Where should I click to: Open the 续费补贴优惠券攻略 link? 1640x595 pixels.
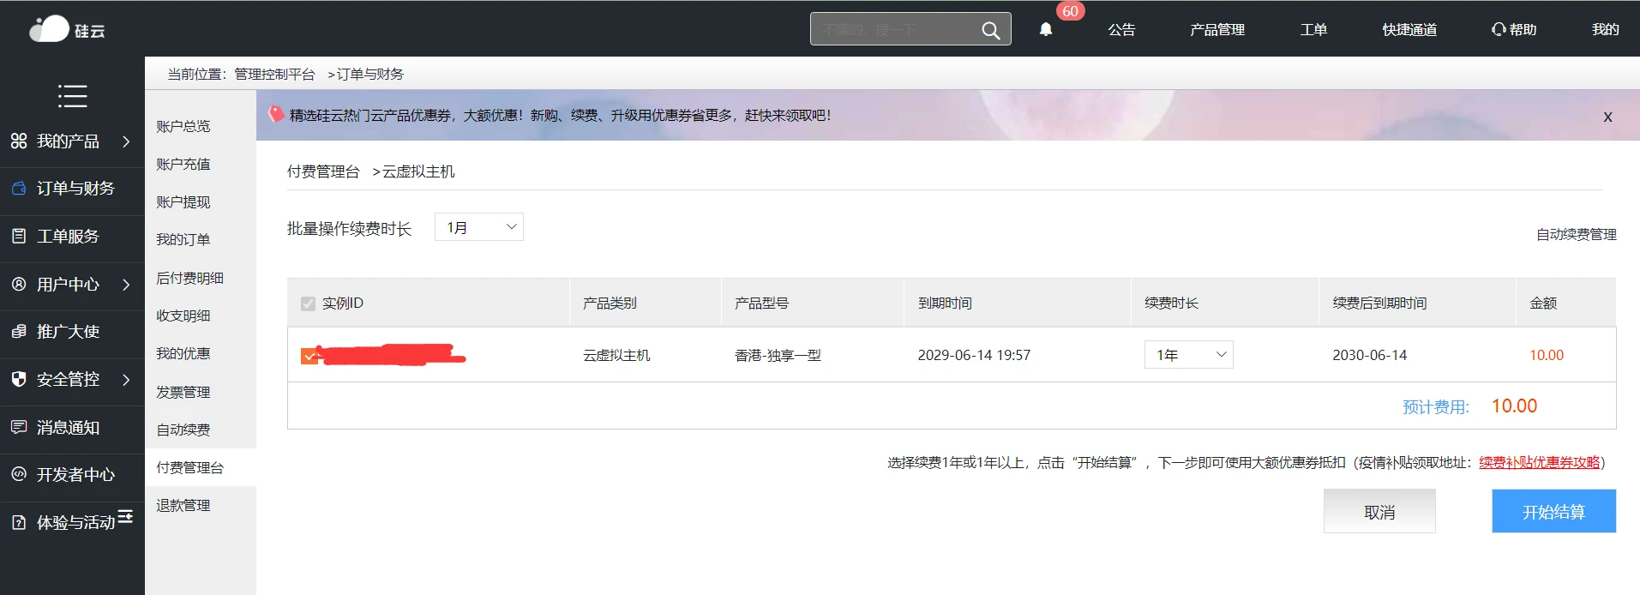click(1539, 462)
